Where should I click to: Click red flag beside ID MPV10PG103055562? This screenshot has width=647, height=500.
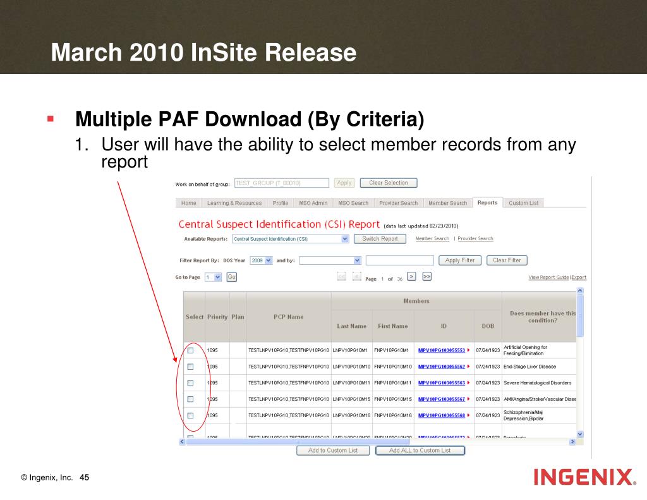tap(469, 366)
